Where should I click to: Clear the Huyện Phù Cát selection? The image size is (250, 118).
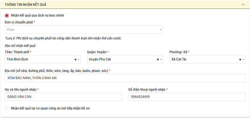[158, 59]
